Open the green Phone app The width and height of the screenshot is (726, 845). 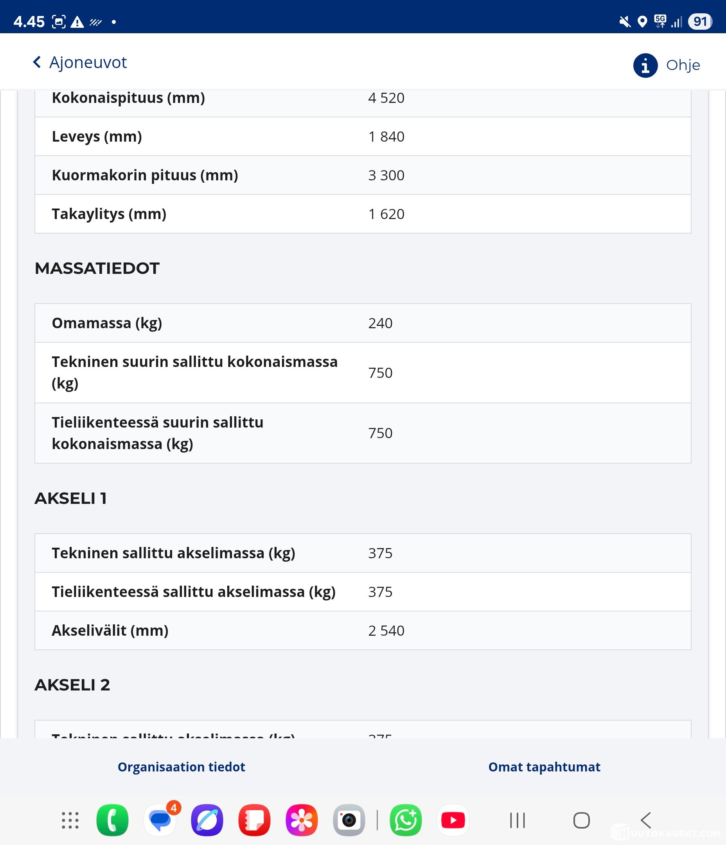[x=112, y=820]
